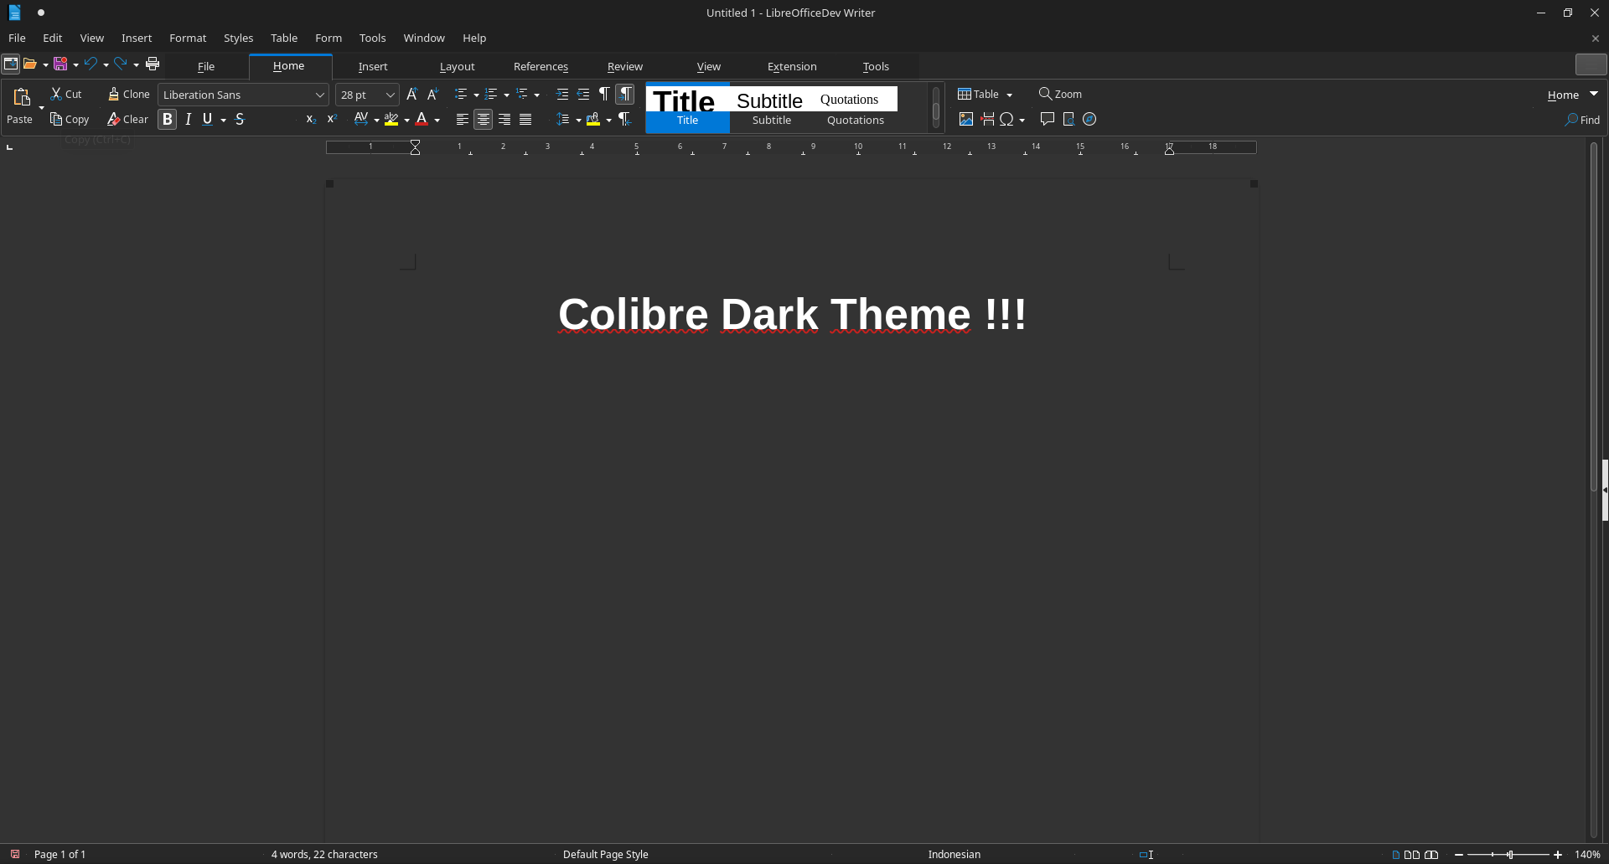Increase font size
The width and height of the screenshot is (1609, 864).
click(411, 95)
